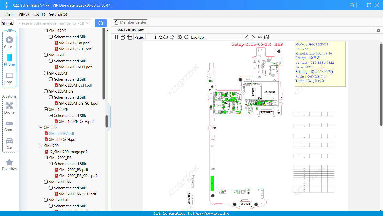383x216 pixels.
Task: Collapse the SM-J200F_DS tree node
Action: pos(46,158)
